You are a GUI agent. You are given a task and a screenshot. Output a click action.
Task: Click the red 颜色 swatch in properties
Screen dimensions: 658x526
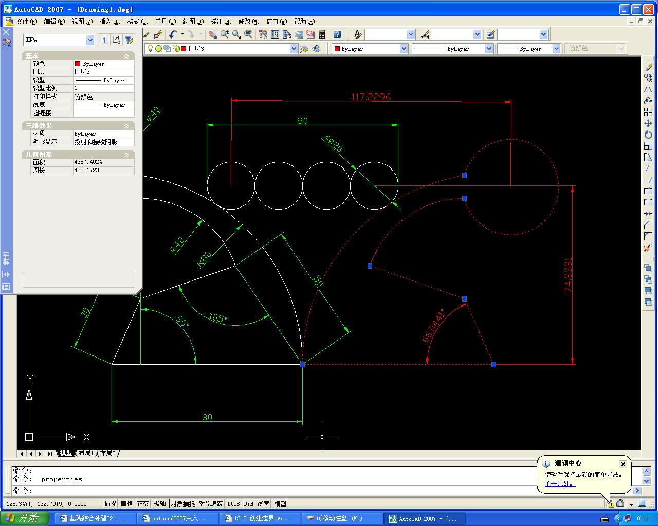pos(78,64)
